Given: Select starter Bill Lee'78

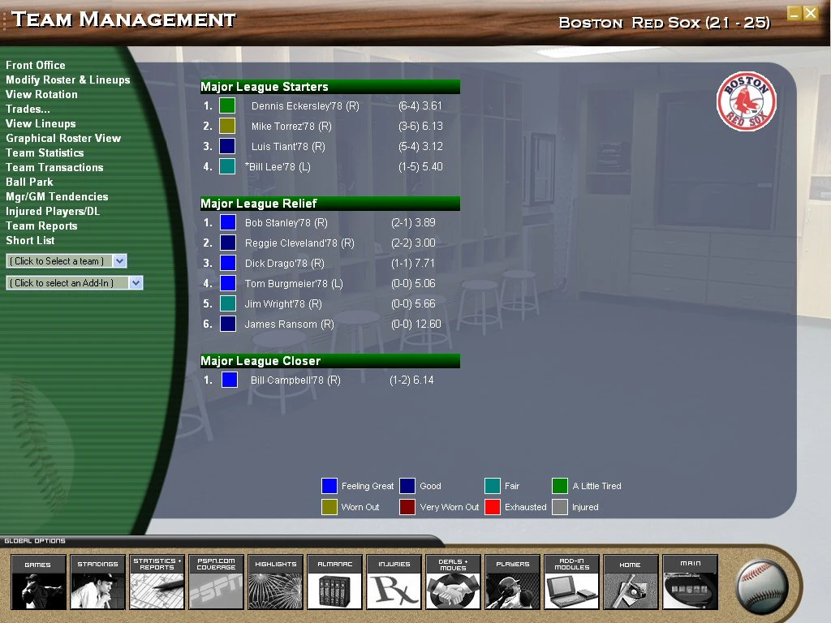Looking at the screenshot, I should click(278, 167).
